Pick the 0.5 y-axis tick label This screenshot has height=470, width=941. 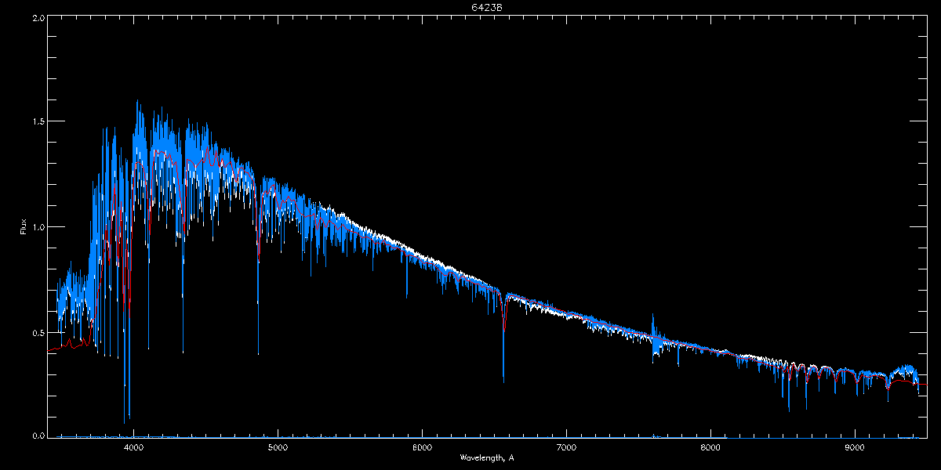(37, 332)
